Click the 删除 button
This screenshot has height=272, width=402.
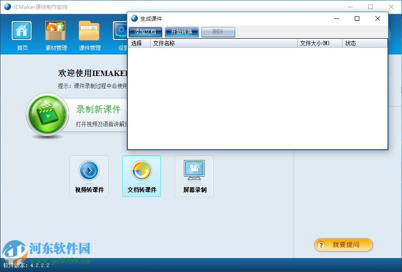(218, 32)
